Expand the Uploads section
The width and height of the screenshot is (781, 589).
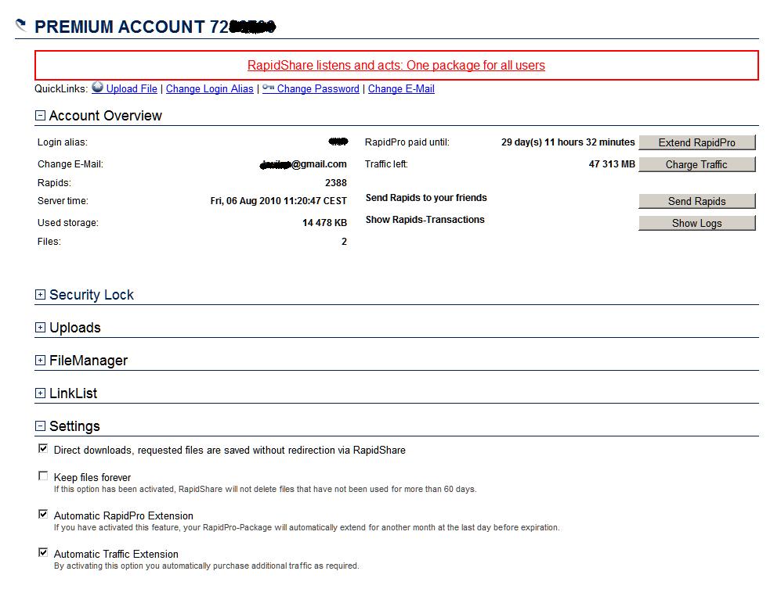(x=40, y=328)
